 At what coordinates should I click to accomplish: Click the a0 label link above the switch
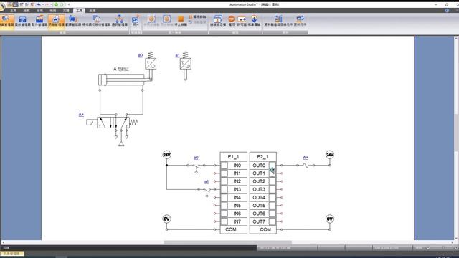click(x=196, y=158)
